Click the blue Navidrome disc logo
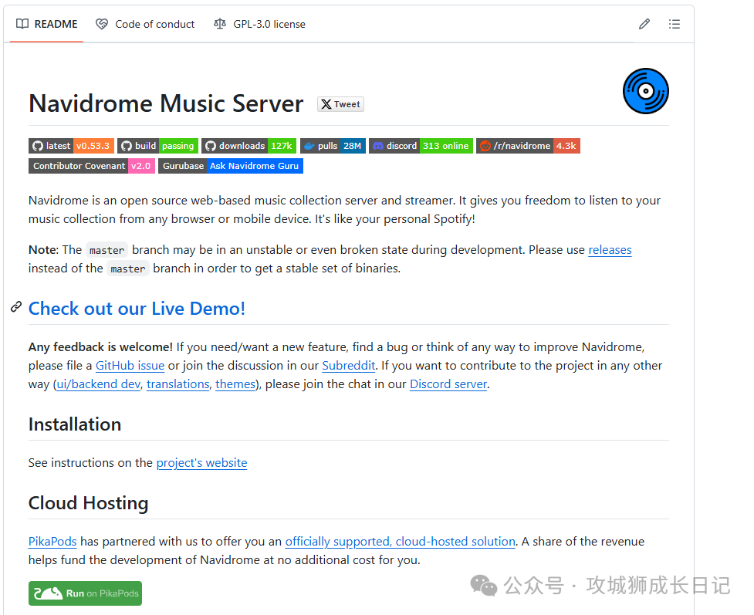The image size is (754, 615). click(645, 91)
